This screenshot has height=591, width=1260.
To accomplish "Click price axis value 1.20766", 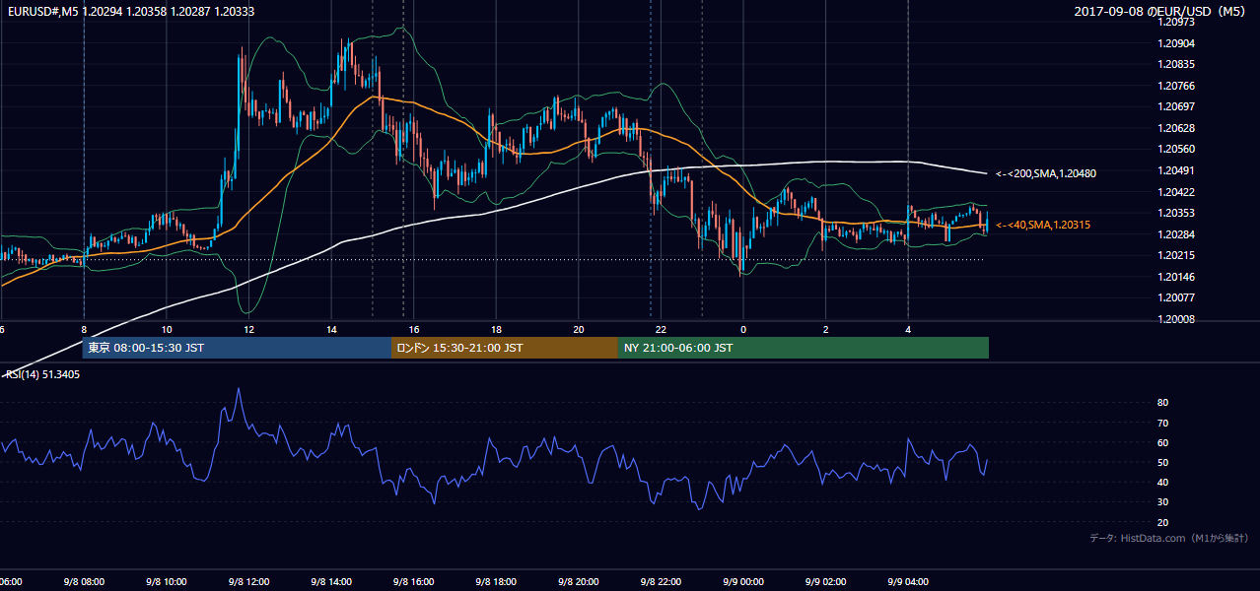I will [1177, 86].
